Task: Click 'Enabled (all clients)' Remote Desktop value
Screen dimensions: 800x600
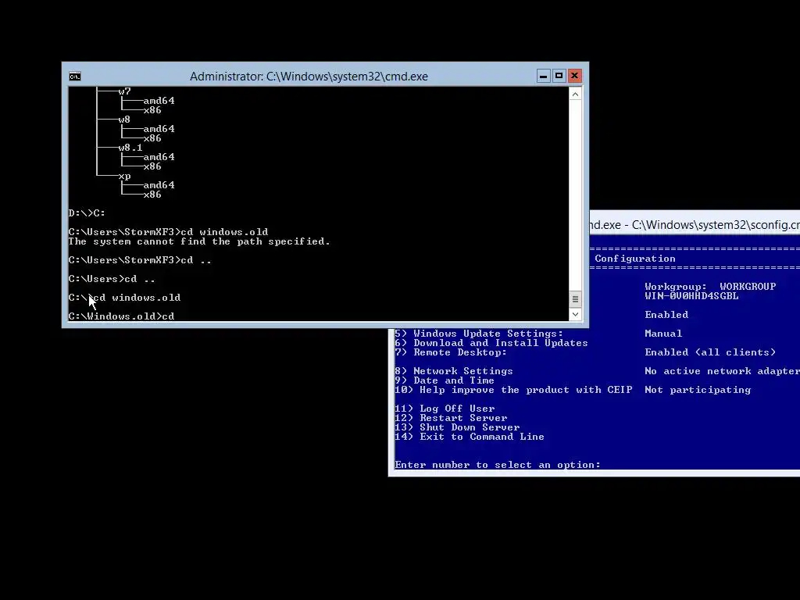Action: coord(710,352)
